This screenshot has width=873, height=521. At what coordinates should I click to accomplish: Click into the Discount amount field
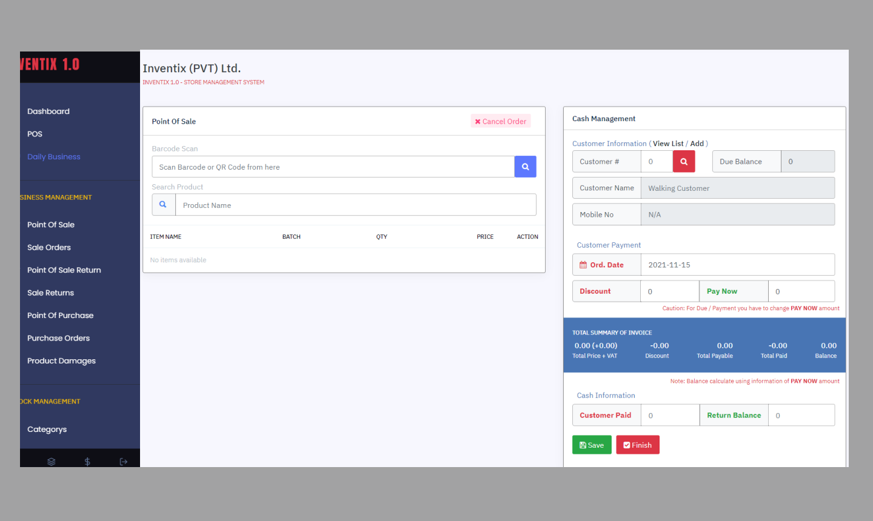click(669, 291)
